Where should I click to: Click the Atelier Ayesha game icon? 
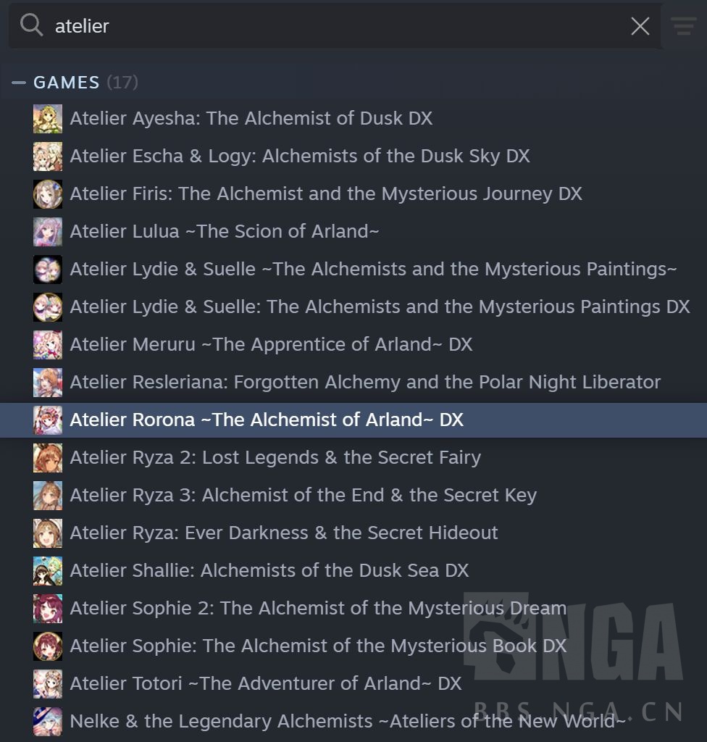(48, 119)
